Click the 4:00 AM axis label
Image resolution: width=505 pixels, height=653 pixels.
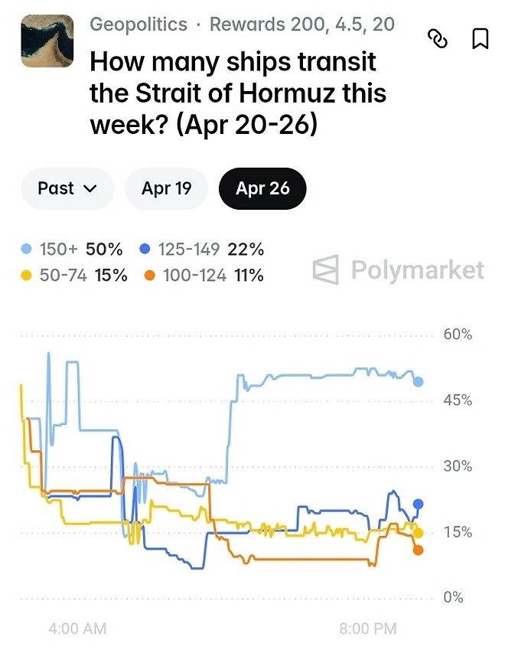click(77, 629)
